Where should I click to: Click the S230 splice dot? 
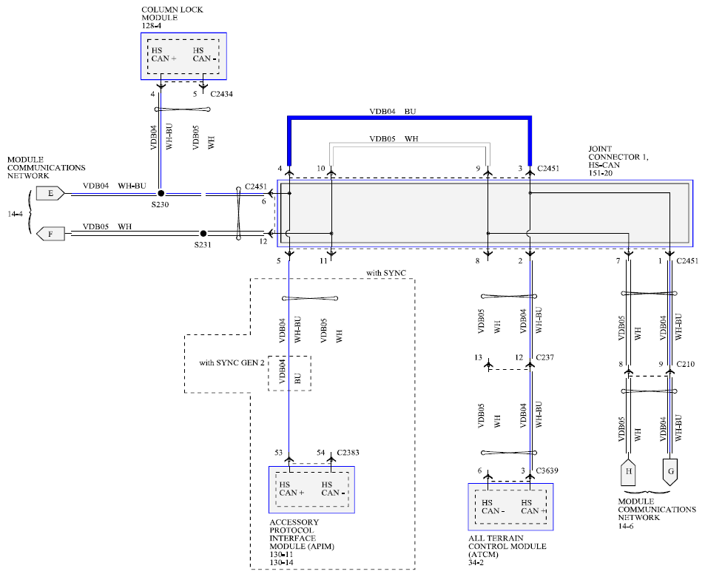coord(161,194)
